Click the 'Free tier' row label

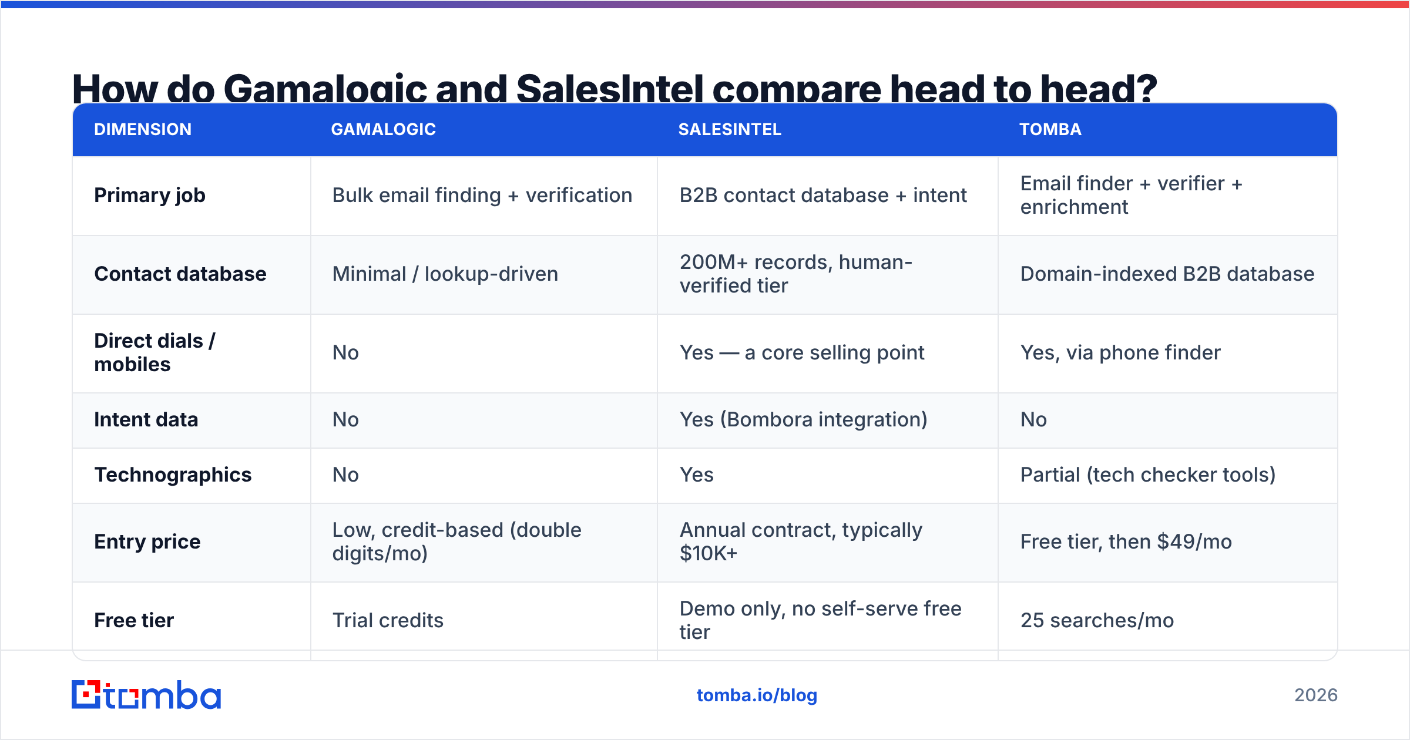click(134, 620)
